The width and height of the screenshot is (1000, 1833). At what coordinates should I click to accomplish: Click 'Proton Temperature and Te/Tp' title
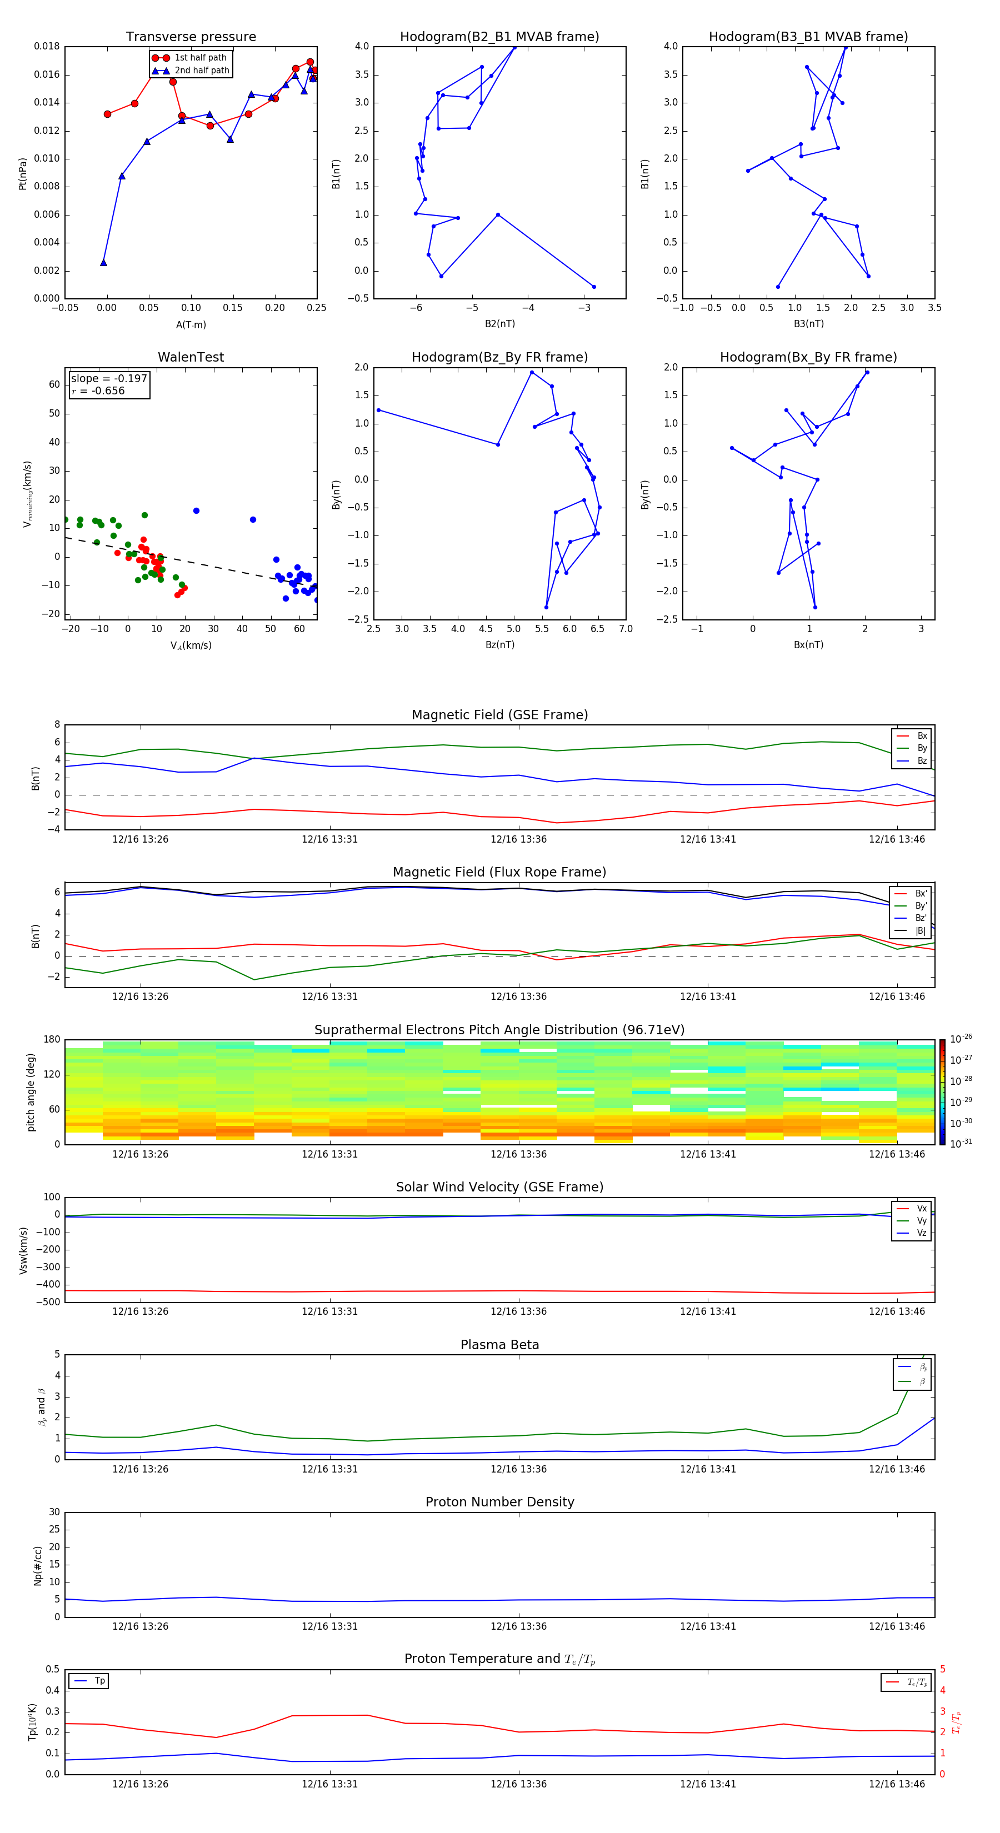click(x=499, y=1659)
